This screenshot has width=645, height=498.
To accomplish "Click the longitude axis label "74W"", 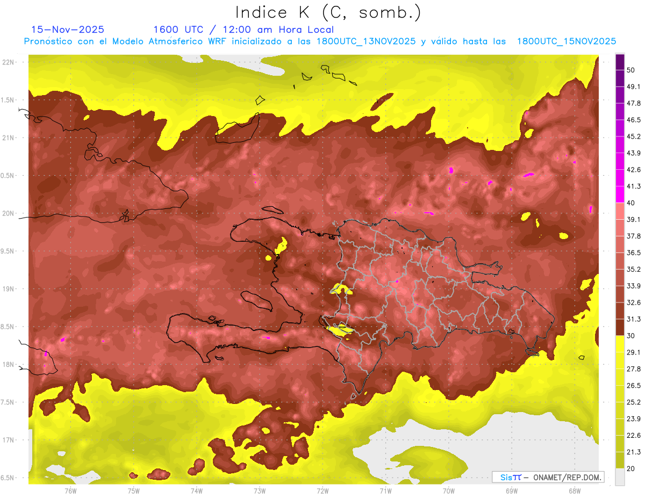I will point(197,491).
